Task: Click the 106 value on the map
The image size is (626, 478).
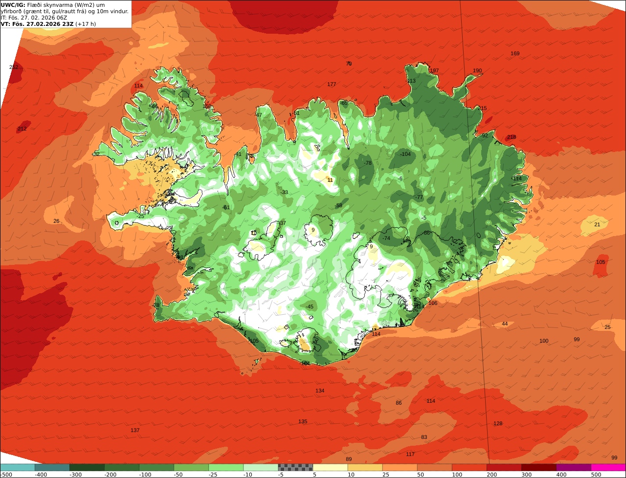Action: pyautogui.click(x=433, y=303)
